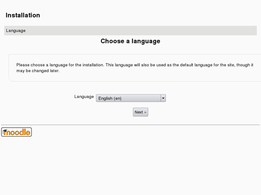
Task: Click the letters 'oodle' in the footer logo
Action: [x=19, y=132]
